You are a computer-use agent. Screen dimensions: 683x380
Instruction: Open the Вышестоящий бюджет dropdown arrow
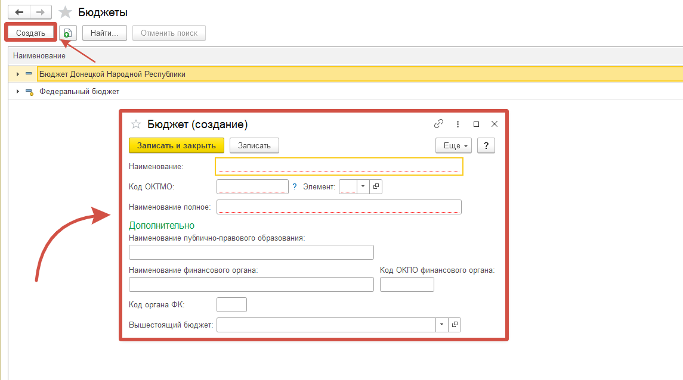tap(441, 325)
